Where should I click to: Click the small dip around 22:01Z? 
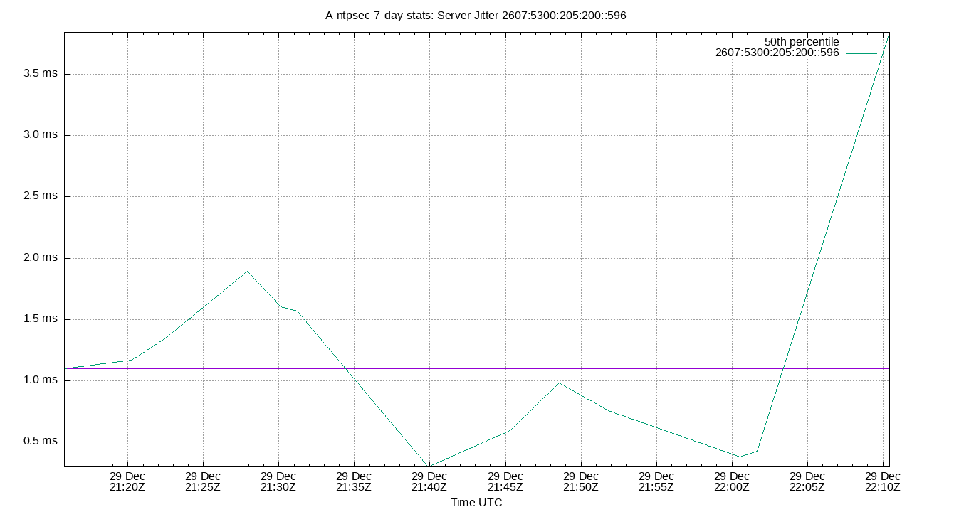[x=738, y=456]
